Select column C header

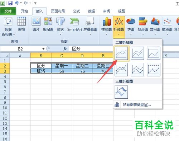tap(62, 56)
